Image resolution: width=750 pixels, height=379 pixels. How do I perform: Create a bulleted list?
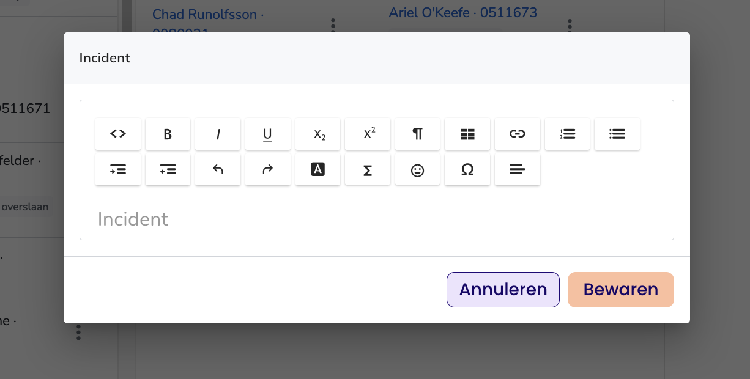click(617, 134)
